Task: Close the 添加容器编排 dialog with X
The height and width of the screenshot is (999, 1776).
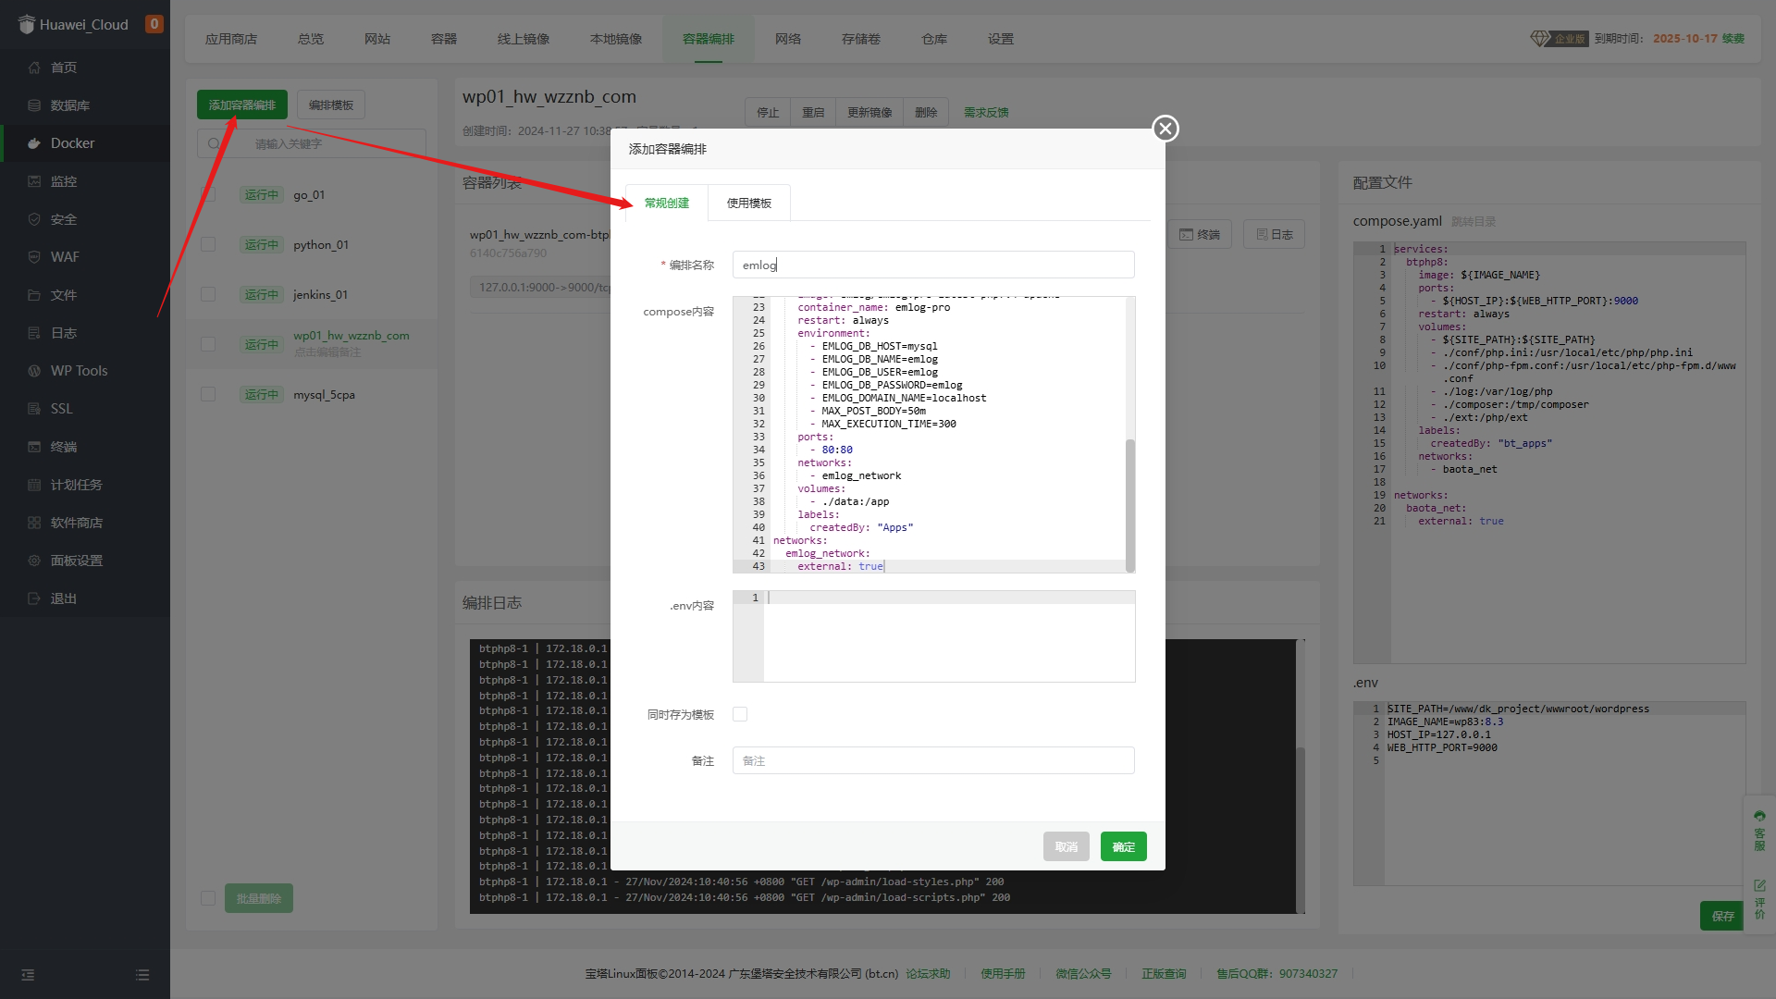Action: [1165, 129]
